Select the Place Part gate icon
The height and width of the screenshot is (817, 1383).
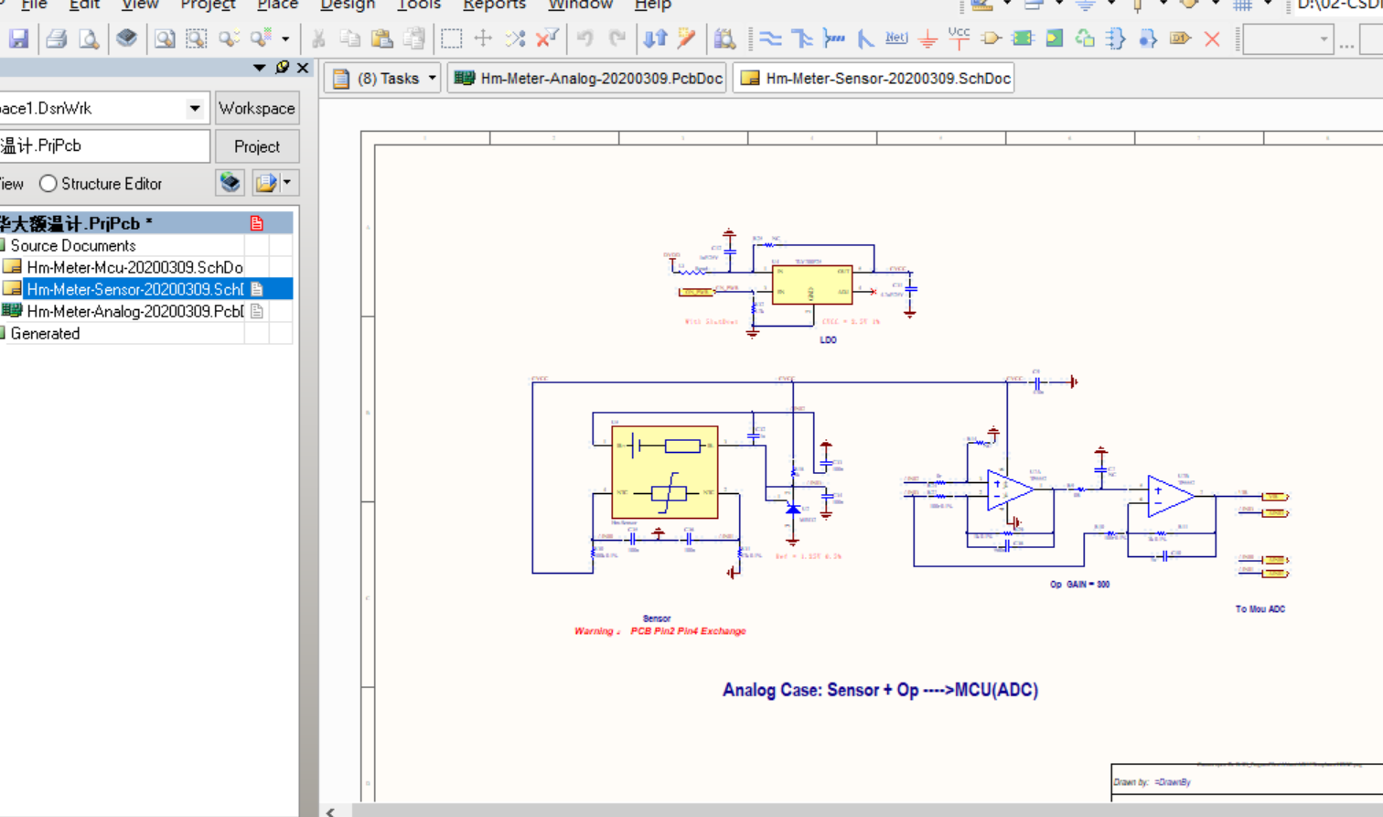pyautogui.click(x=991, y=38)
